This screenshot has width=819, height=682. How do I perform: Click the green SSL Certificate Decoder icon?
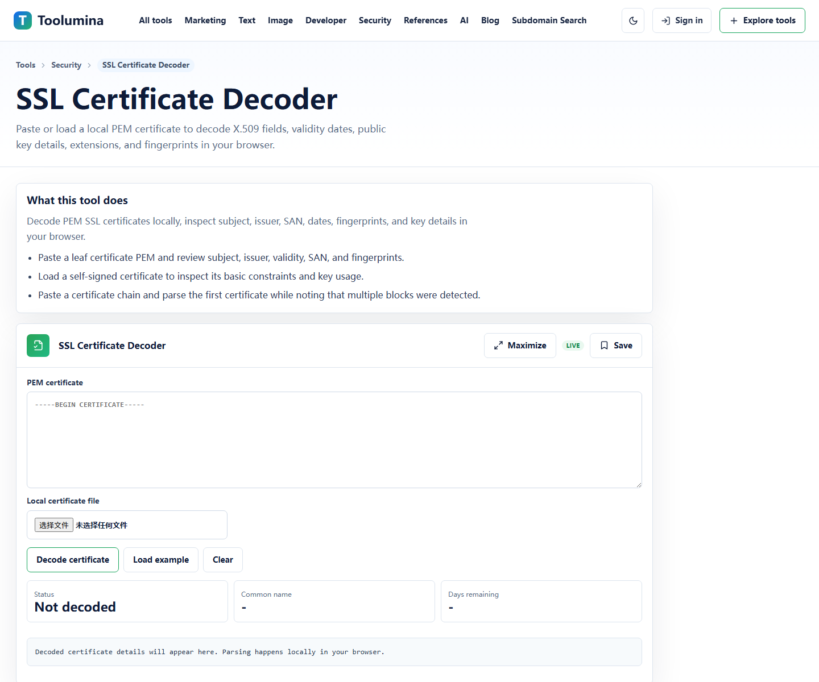click(38, 346)
